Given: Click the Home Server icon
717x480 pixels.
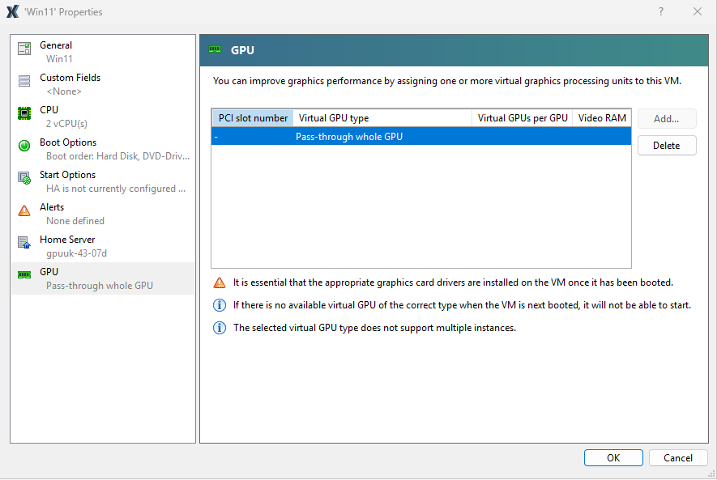Looking at the screenshot, I should tap(24, 243).
